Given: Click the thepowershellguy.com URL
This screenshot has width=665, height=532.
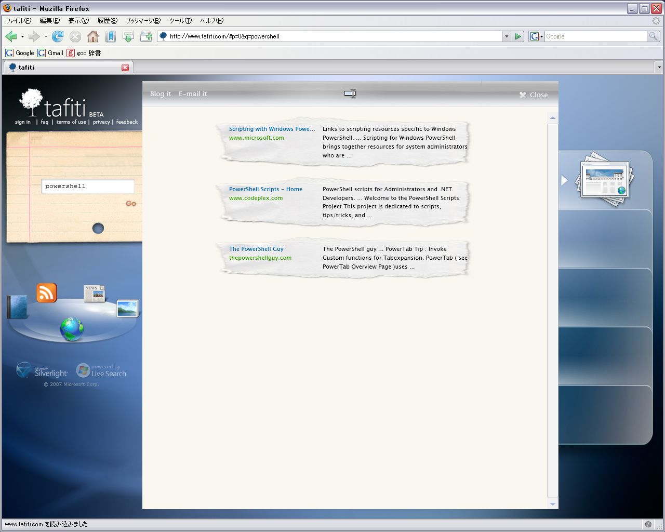Looking at the screenshot, I should click(260, 258).
